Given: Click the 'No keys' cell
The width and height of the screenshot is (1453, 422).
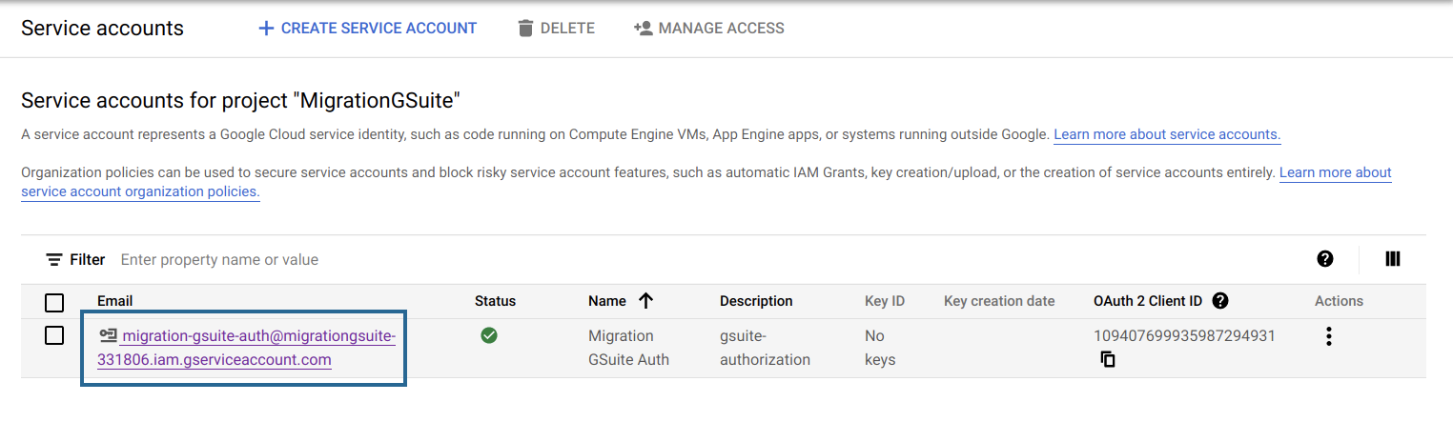Looking at the screenshot, I should 881,348.
